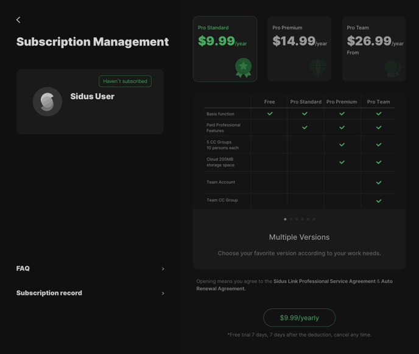Open Subscription record
Viewport: 419px width, 354px height.
click(x=90, y=293)
